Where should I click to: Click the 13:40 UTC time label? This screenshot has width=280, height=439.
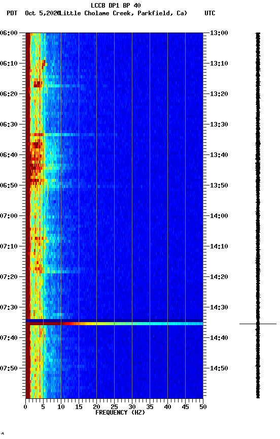point(219,155)
